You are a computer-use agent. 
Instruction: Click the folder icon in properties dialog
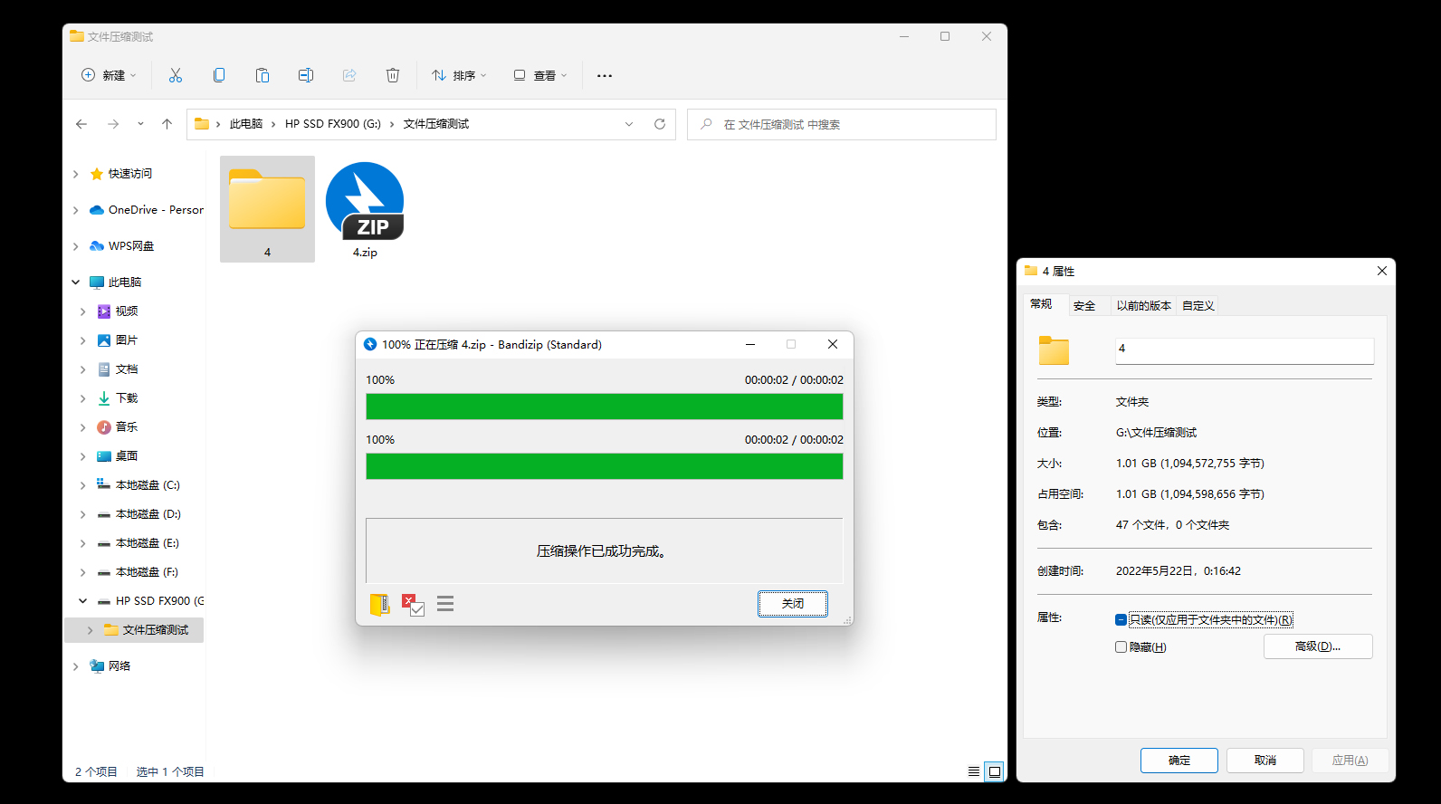(x=1054, y=350)
